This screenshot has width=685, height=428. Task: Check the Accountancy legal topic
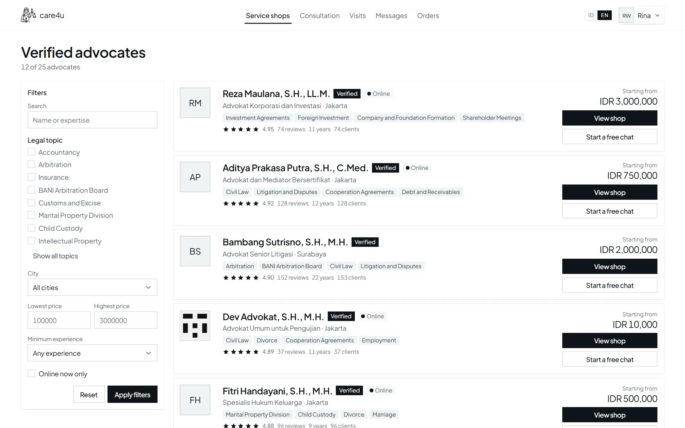point(31,152)
